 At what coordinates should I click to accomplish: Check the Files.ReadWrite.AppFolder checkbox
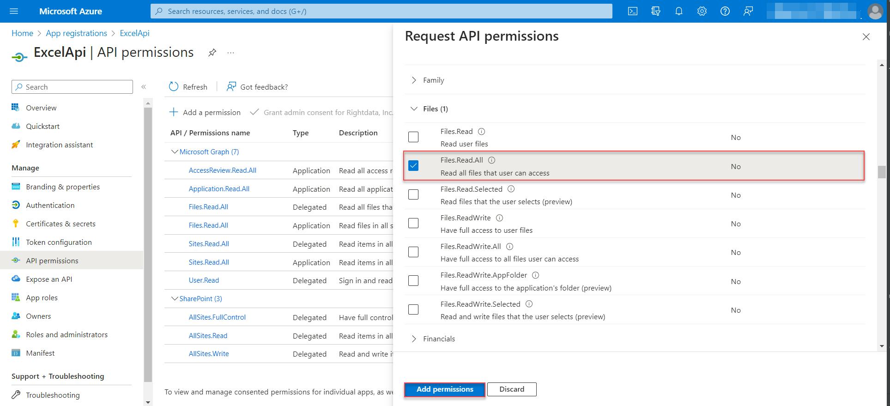[x=413, y=281]
